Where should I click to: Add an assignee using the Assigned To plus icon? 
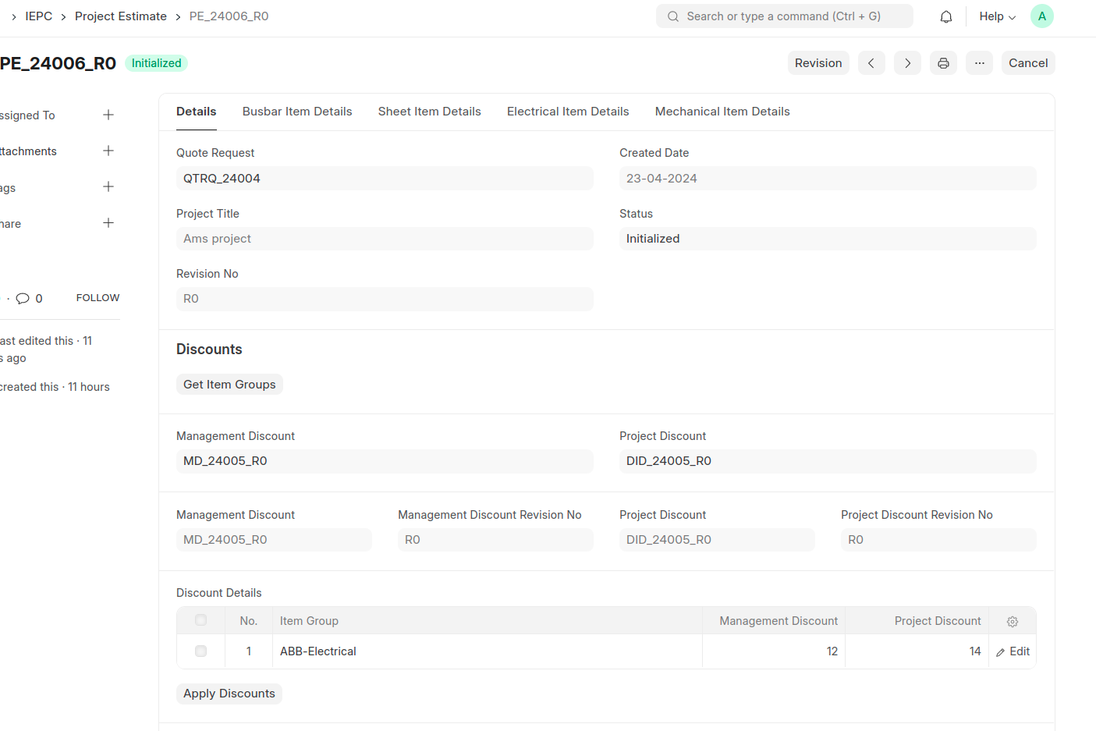[x=108, y=115]
